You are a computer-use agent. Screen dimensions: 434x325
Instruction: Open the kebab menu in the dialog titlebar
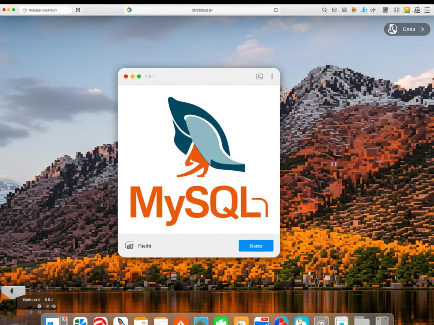click(x=272, y=76)
